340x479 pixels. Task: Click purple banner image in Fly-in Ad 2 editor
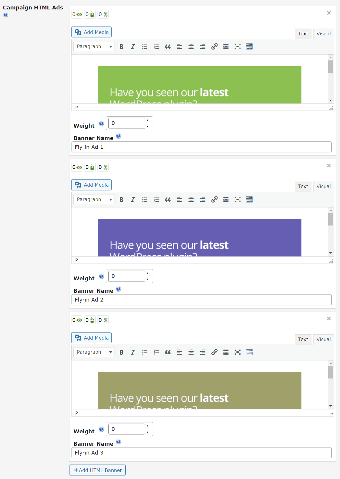click(x=200, y=238)
